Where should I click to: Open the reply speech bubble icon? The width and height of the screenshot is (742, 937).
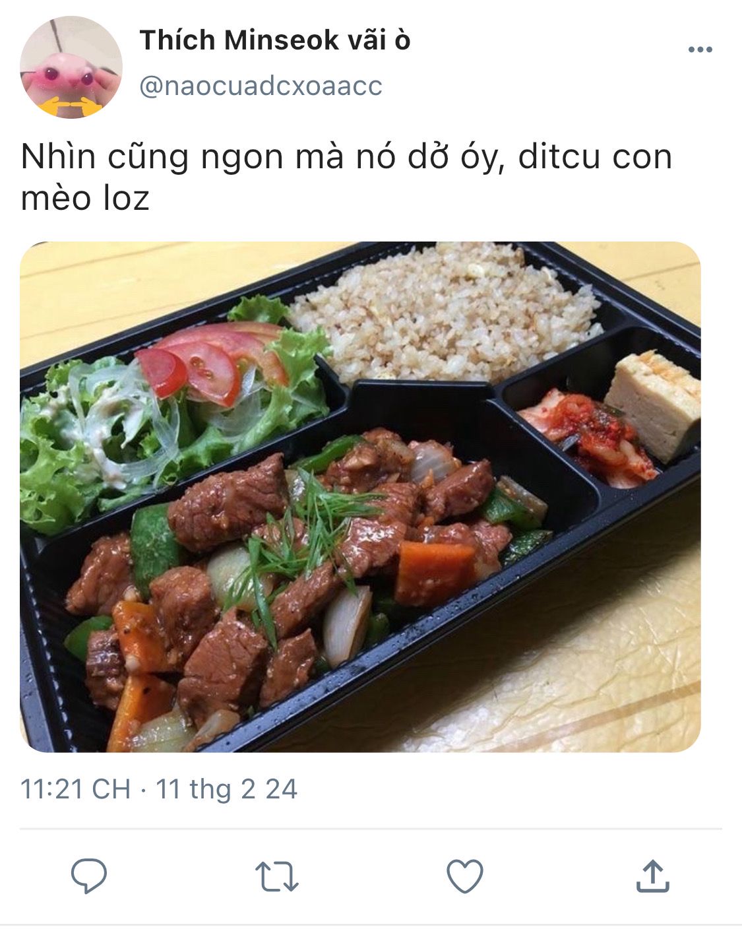(x=89, y=876)
